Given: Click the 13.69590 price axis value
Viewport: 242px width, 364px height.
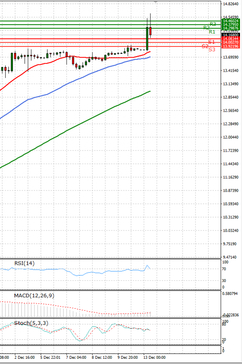Looking at the screenshot, I should (x=231, y=57).
